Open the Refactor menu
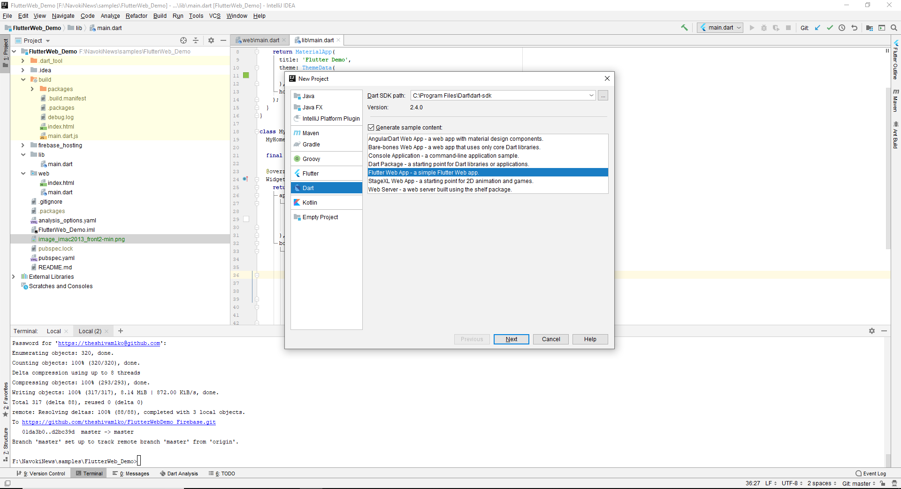Viewport: 901px width, 489px height. pyautogui.click(x=136, y=16)
